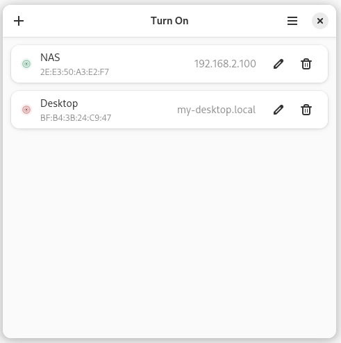Edit the NAS device entry
341x343 pixels.
pos(278,64)
